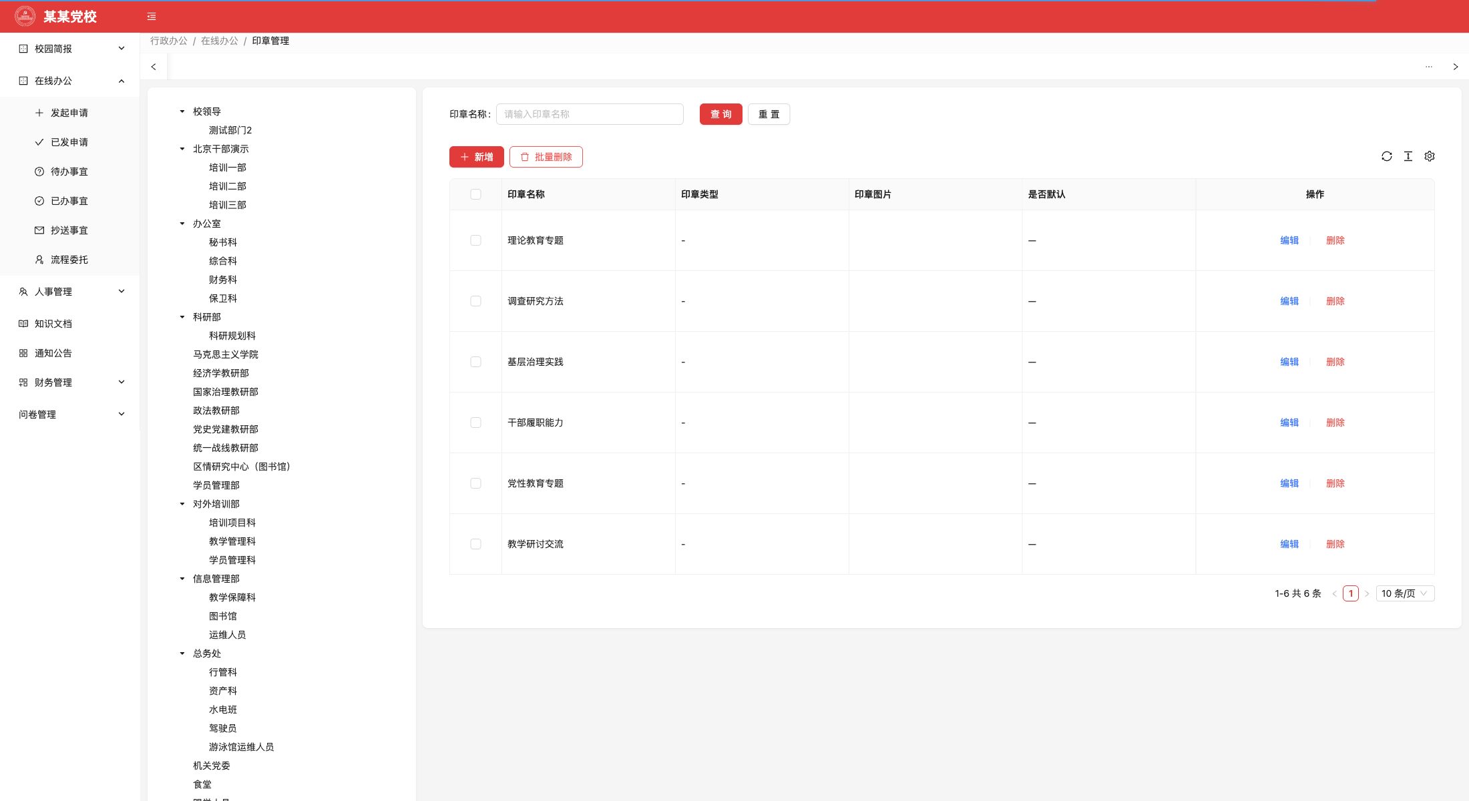Click the 查询 search button
The width and height of the screenshot is (1469, 801).
pyautogui.click(x=720, y=114)
